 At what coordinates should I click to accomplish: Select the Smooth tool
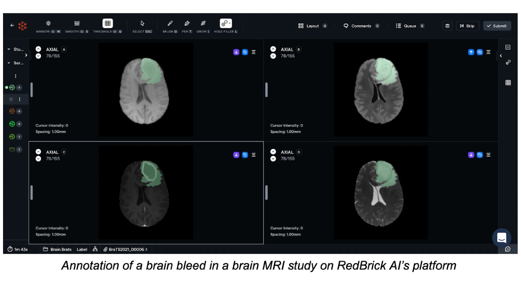point(77,26)
